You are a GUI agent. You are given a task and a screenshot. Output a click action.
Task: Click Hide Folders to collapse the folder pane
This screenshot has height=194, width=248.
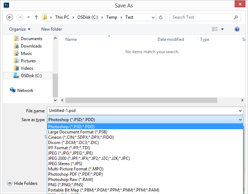tap(22, 183)
